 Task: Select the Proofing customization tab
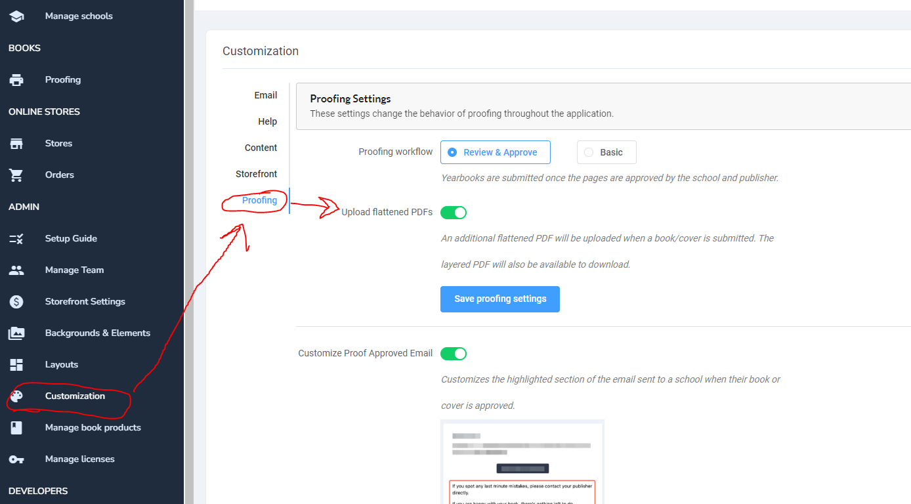click(260, 200)
